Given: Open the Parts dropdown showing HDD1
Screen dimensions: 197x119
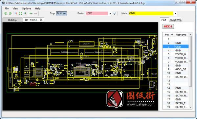Looking at the screenshot, I should pyautogui.click(x=110, y=13).
